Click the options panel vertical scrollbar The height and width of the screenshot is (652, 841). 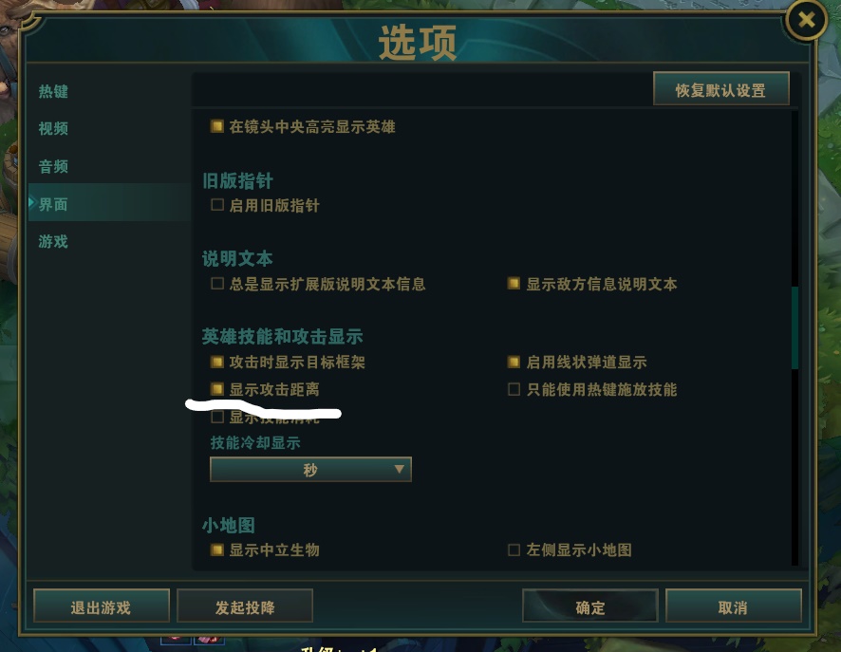coord(794,328)
